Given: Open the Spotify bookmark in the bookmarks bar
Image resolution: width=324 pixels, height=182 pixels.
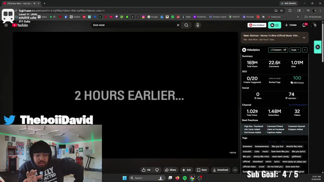Looking at the screenshot, I should point(173,17).
